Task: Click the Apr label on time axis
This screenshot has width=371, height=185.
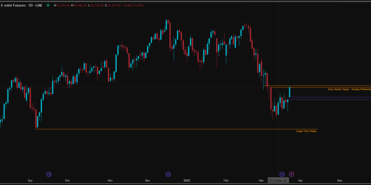Action: pyautogui.click(x=300, y=181)
